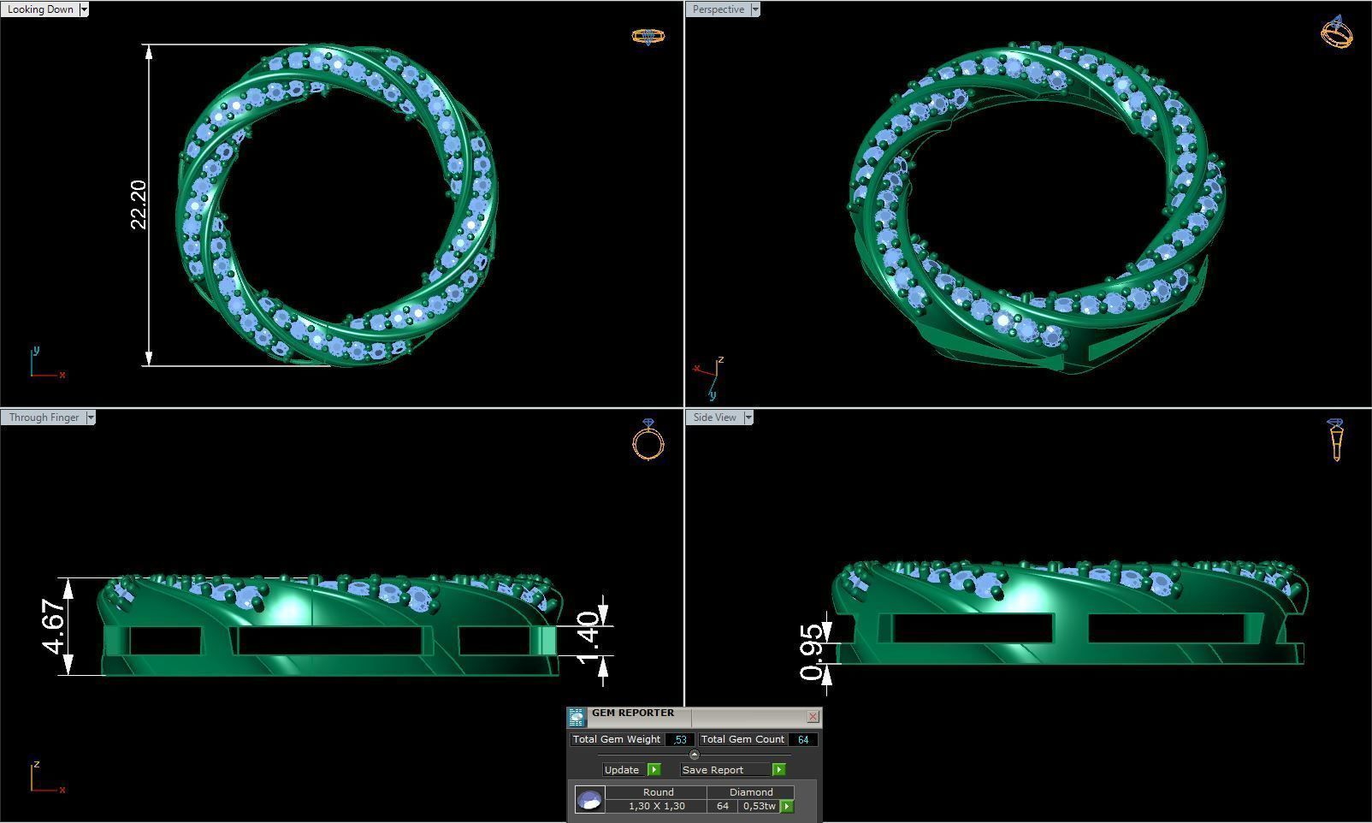The image size is (1372, 823).
Task: Click the Gem Reporter panel icon
Action: point(577,717)
